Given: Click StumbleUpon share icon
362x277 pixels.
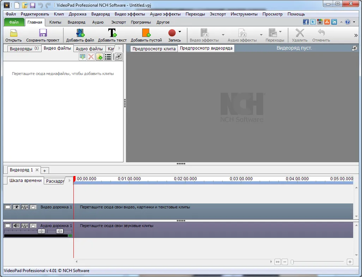Looking at the screenshot, I should [x=327, y=22].
